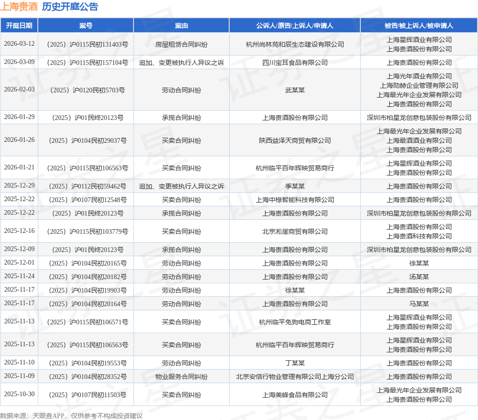This screenshot has height=420, width=478.
Task: Click the 历史开庭公告 heading
Action: 70,7
